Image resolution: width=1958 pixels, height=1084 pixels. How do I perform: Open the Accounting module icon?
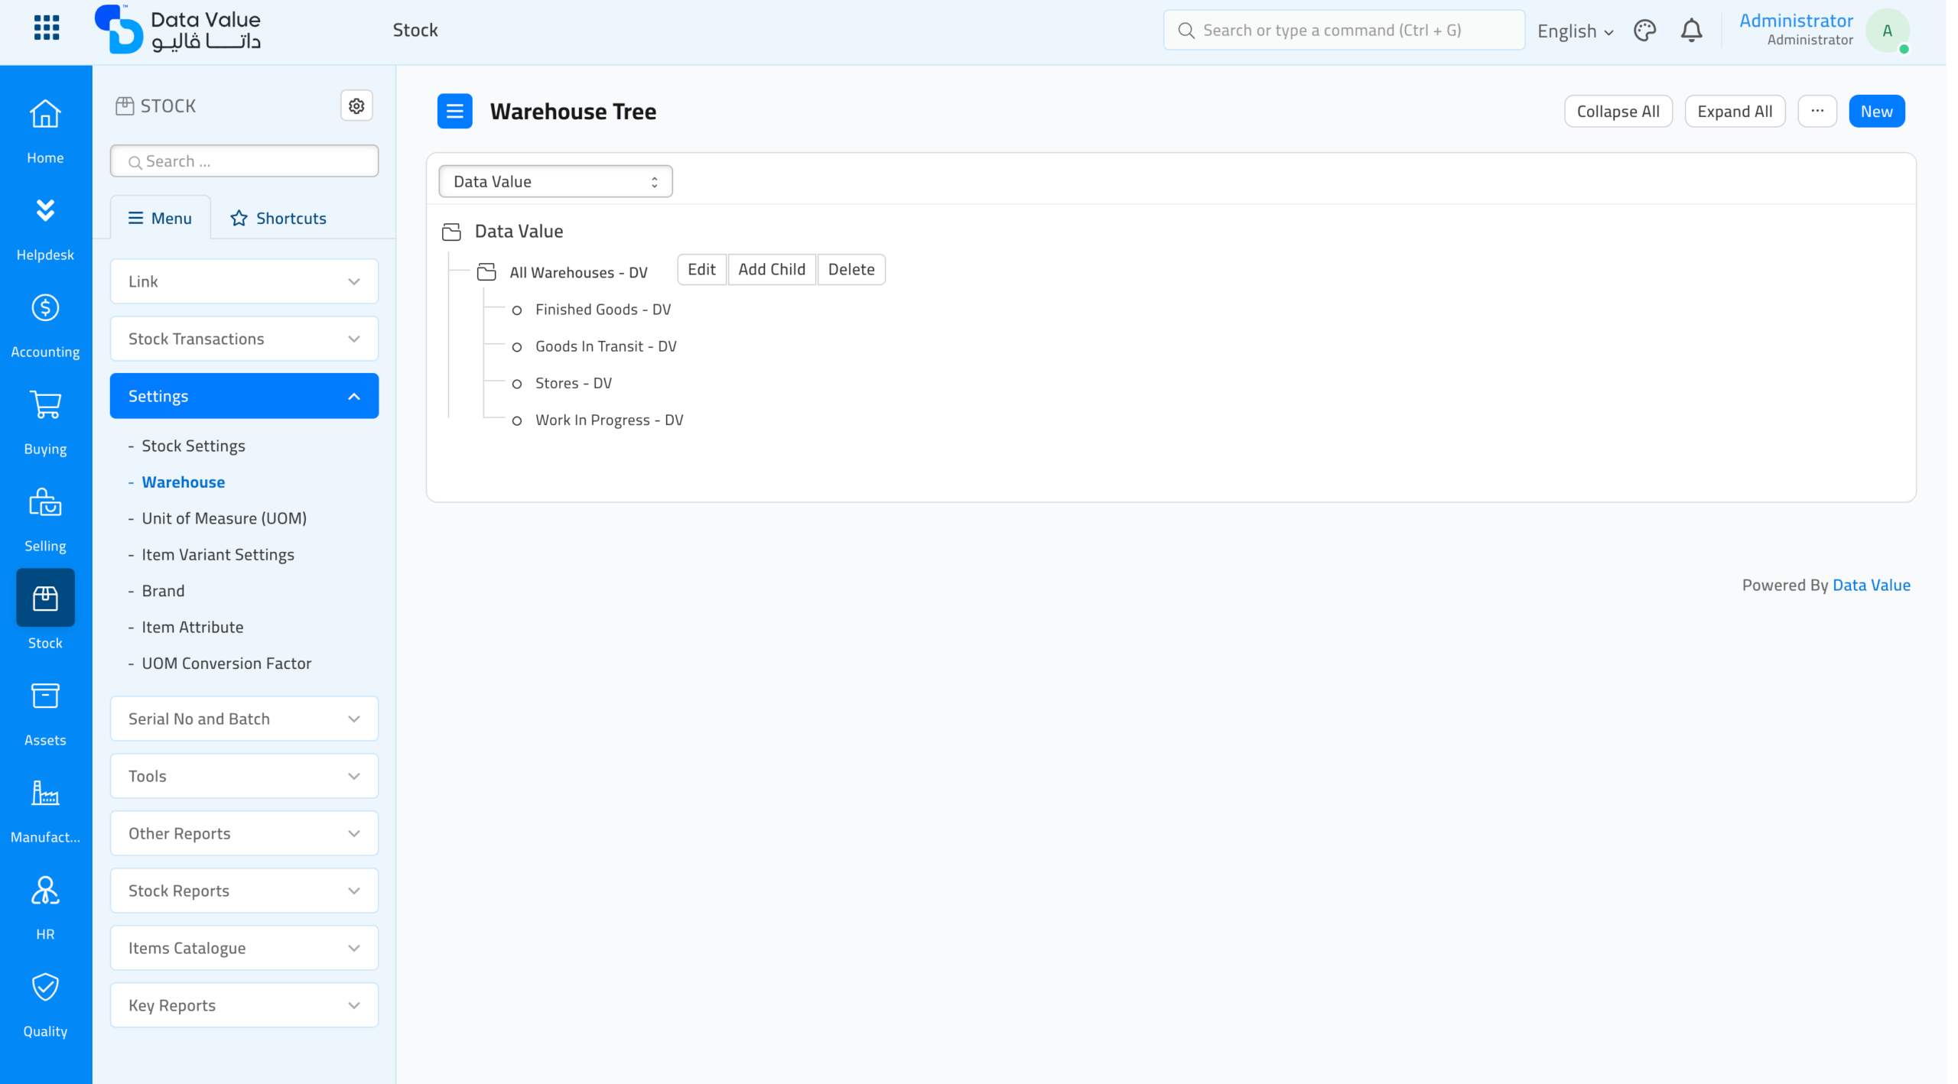click(45, 308)
